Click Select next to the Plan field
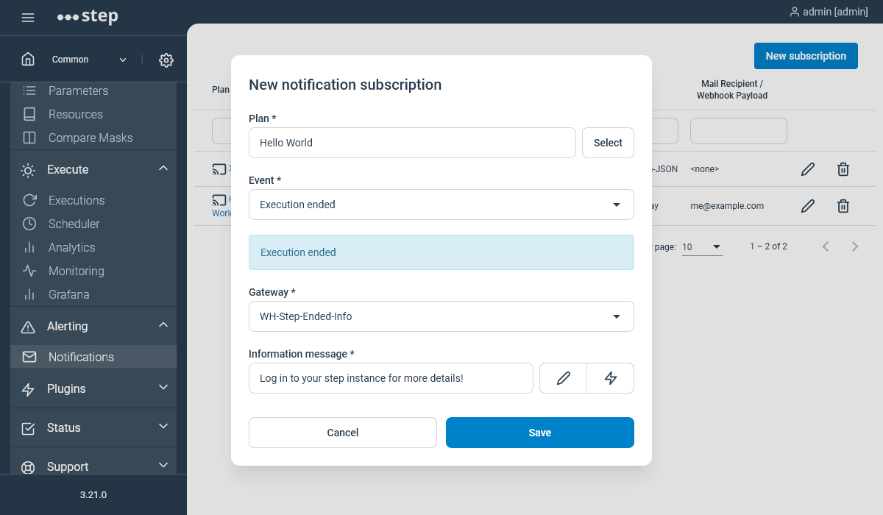This screenshot has width=883, height=515. pyautogui.click(x=608, y=143)
